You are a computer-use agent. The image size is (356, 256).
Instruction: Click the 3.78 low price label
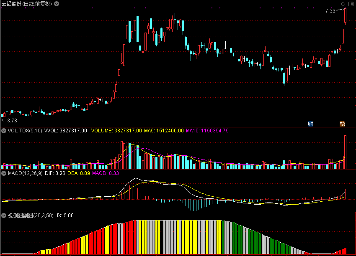12,121
